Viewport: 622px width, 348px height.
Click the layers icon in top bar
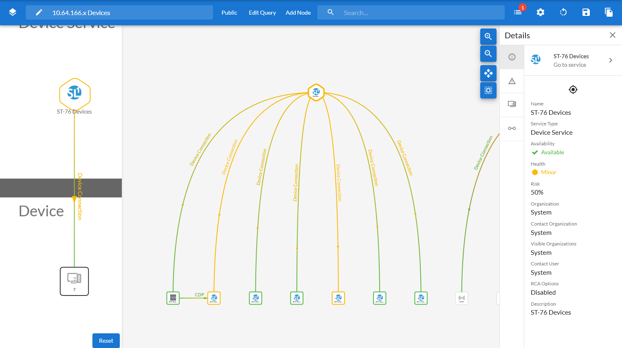pos(13,12)
